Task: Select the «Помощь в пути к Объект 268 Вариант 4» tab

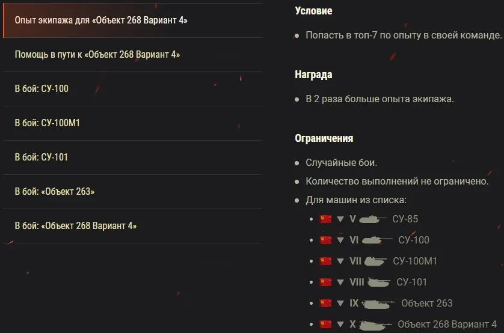Action: pos(97,55)
